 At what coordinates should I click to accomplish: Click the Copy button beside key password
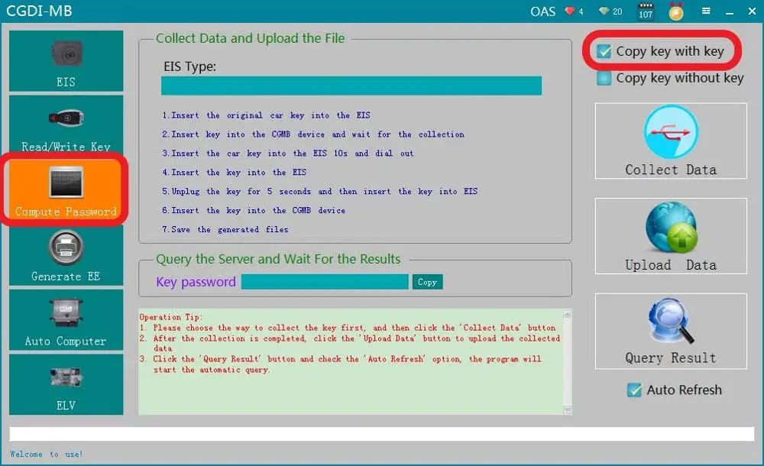point(427,282)
